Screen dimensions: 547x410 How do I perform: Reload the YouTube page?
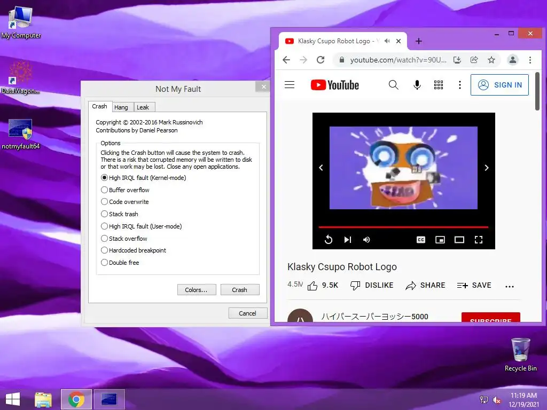(x=321, y=60)
